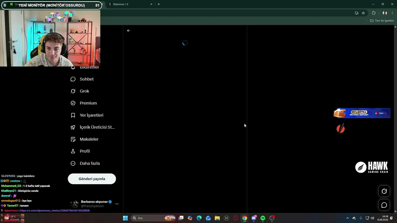
Task: Open Grok from the sidebar menu
Action: [x=84, y=91]
